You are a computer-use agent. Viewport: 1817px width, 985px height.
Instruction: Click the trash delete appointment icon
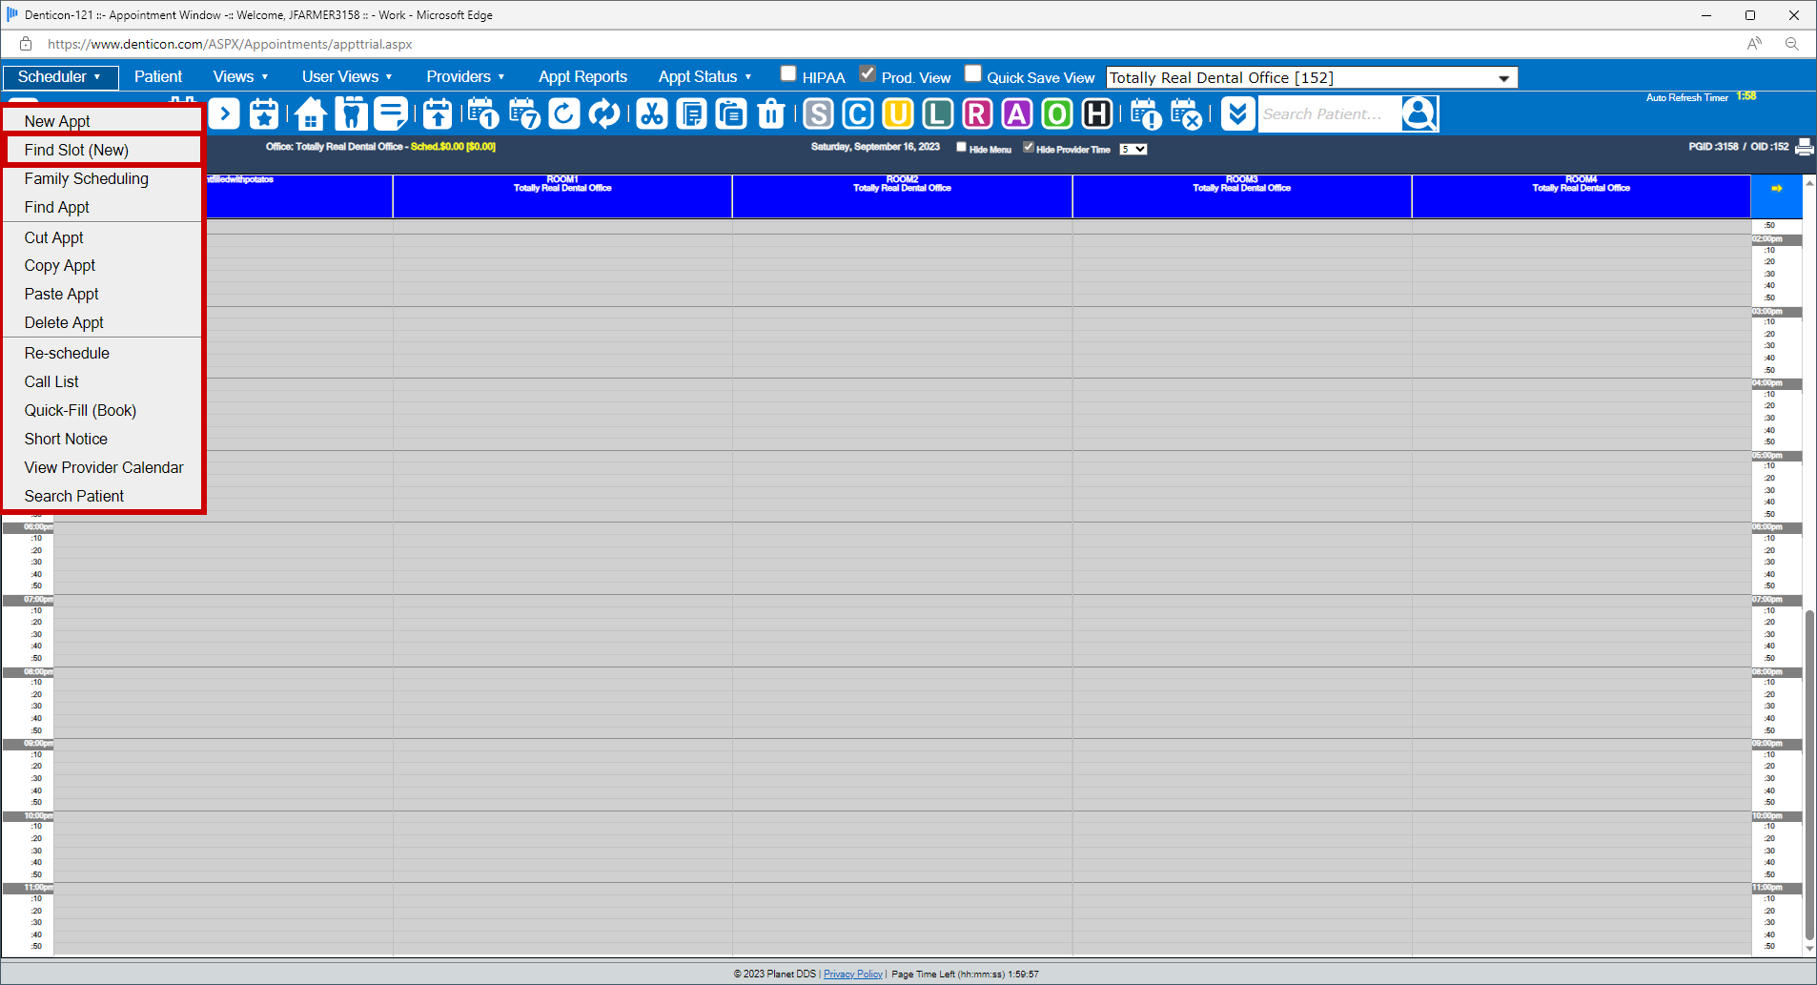click(x=771, y=114)
